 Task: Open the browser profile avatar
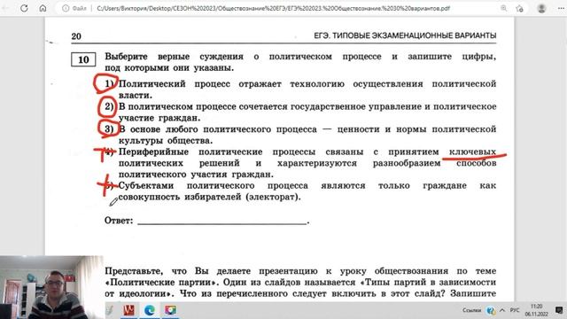[541, 8]
